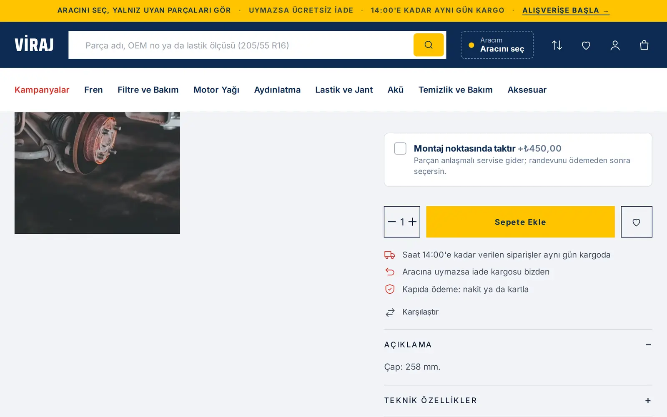Increase quantity with the plus button
This screenshot has width=667, height=417.
(412, 222)
